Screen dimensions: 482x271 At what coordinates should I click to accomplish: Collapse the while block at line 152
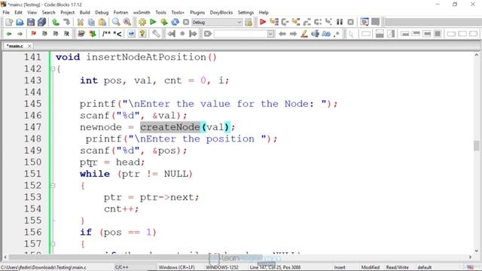[x=53, y=186]
